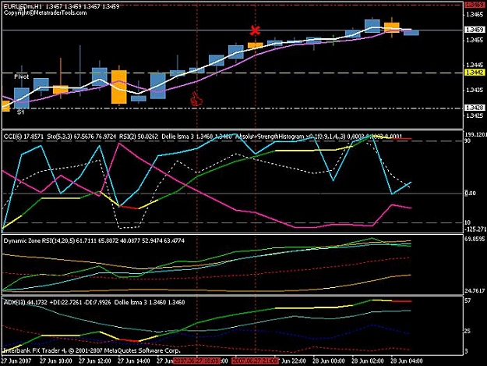Image resolution: width=487 pixels, height=366 pixels.
Task: Click the 1.3435 price axis value
Action: (475, 91)
